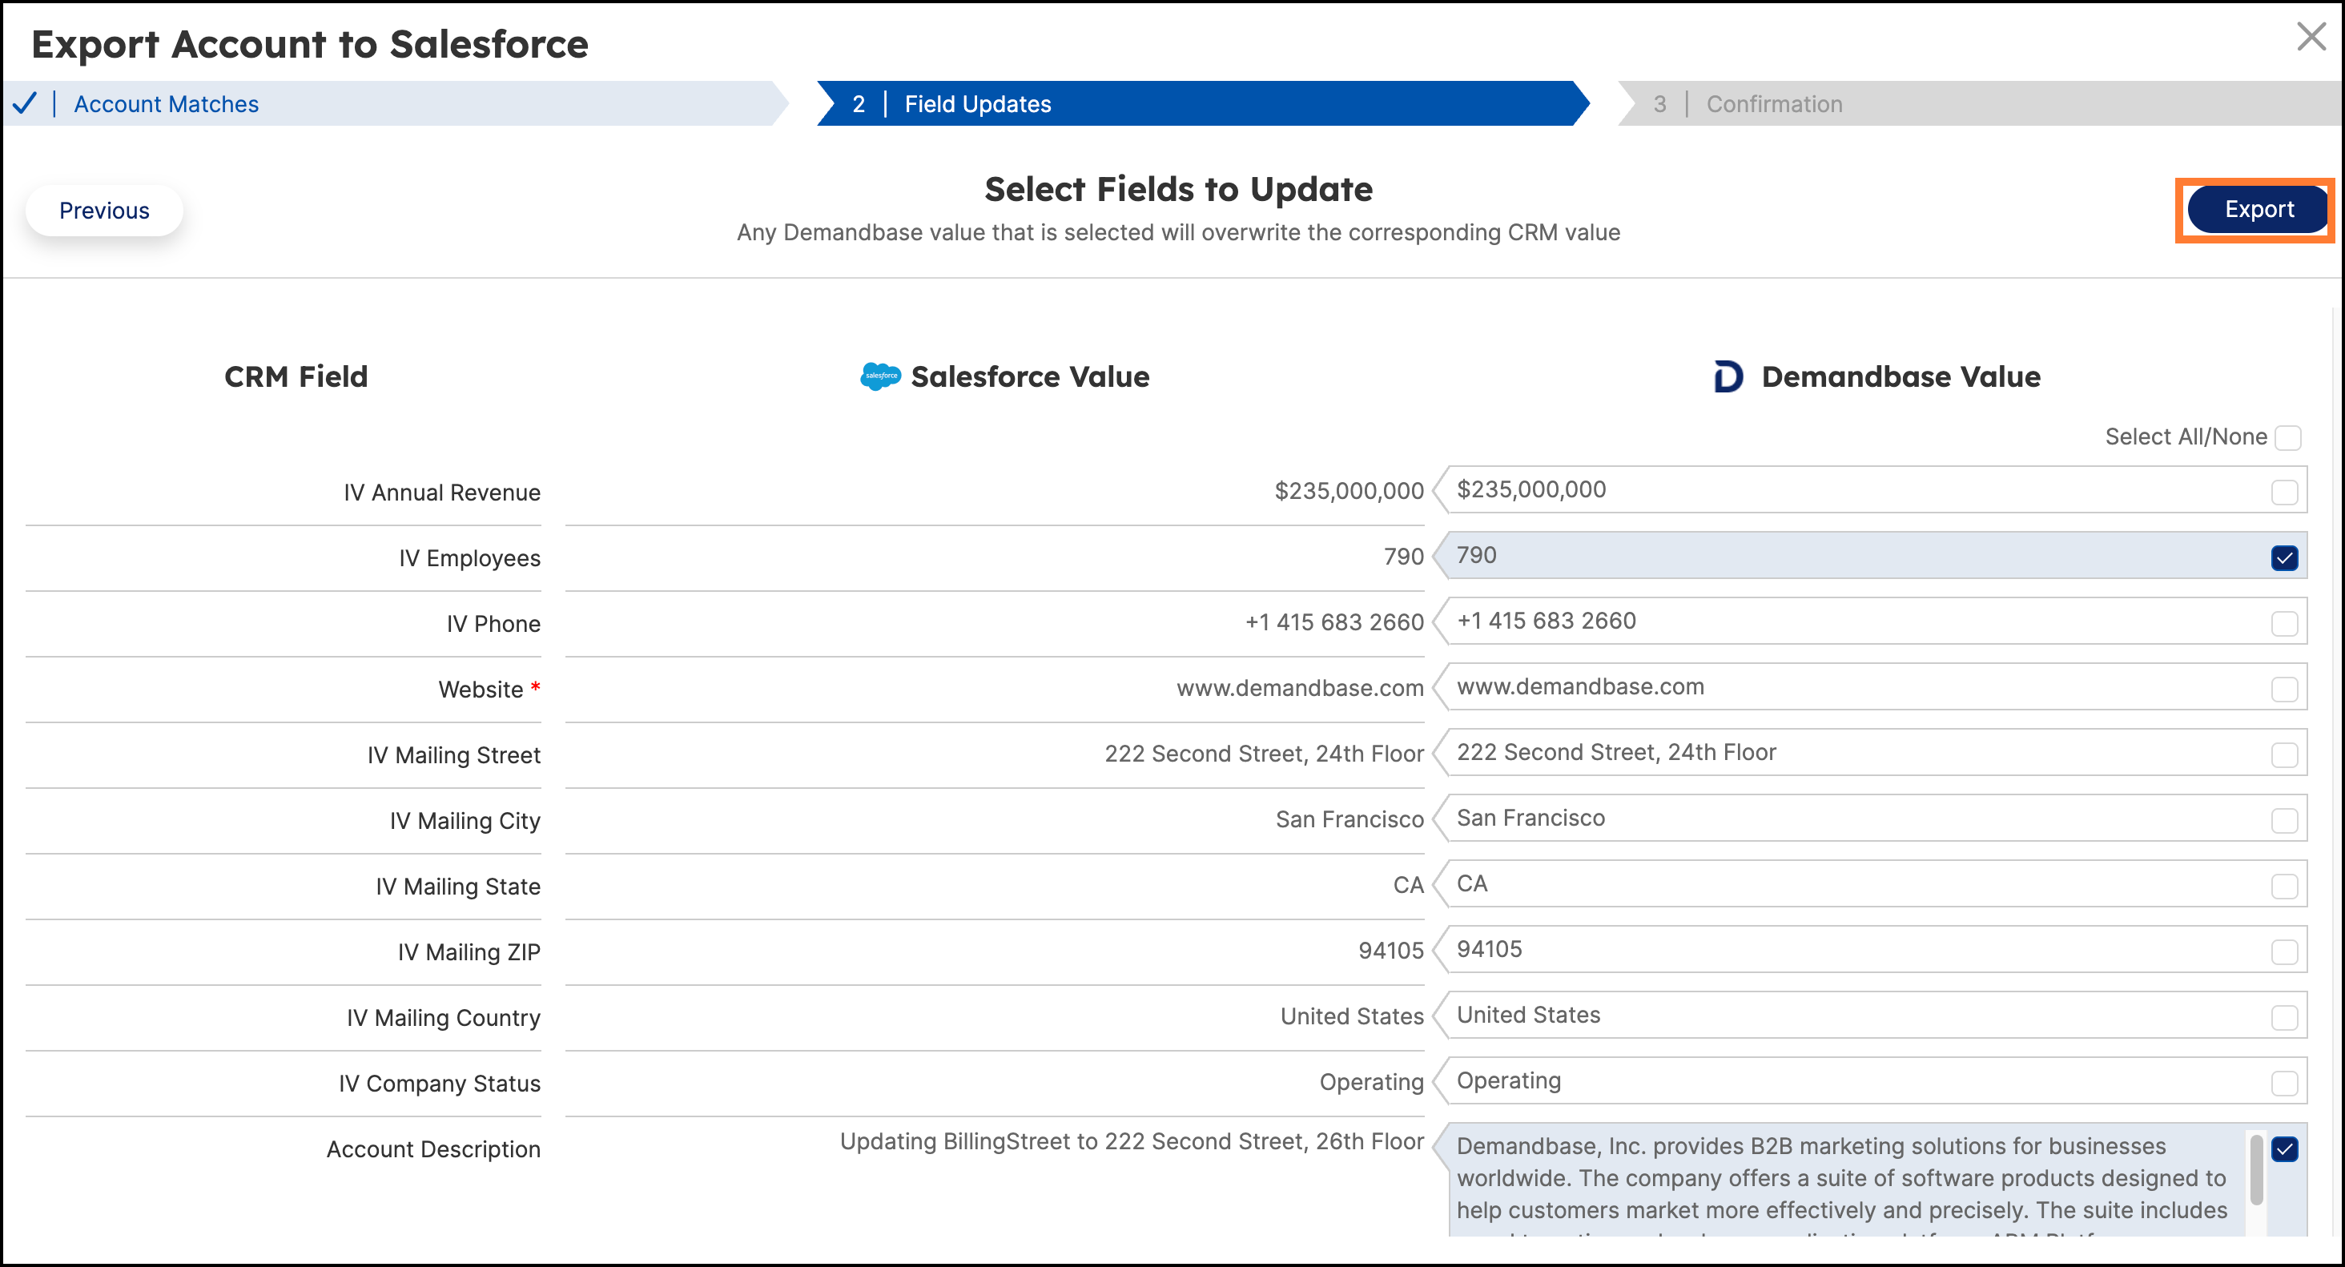Select the Field Updates step
The height and width of the screenshot is (1267, 2345).
pyautogui.click(x=1203, y=104)
